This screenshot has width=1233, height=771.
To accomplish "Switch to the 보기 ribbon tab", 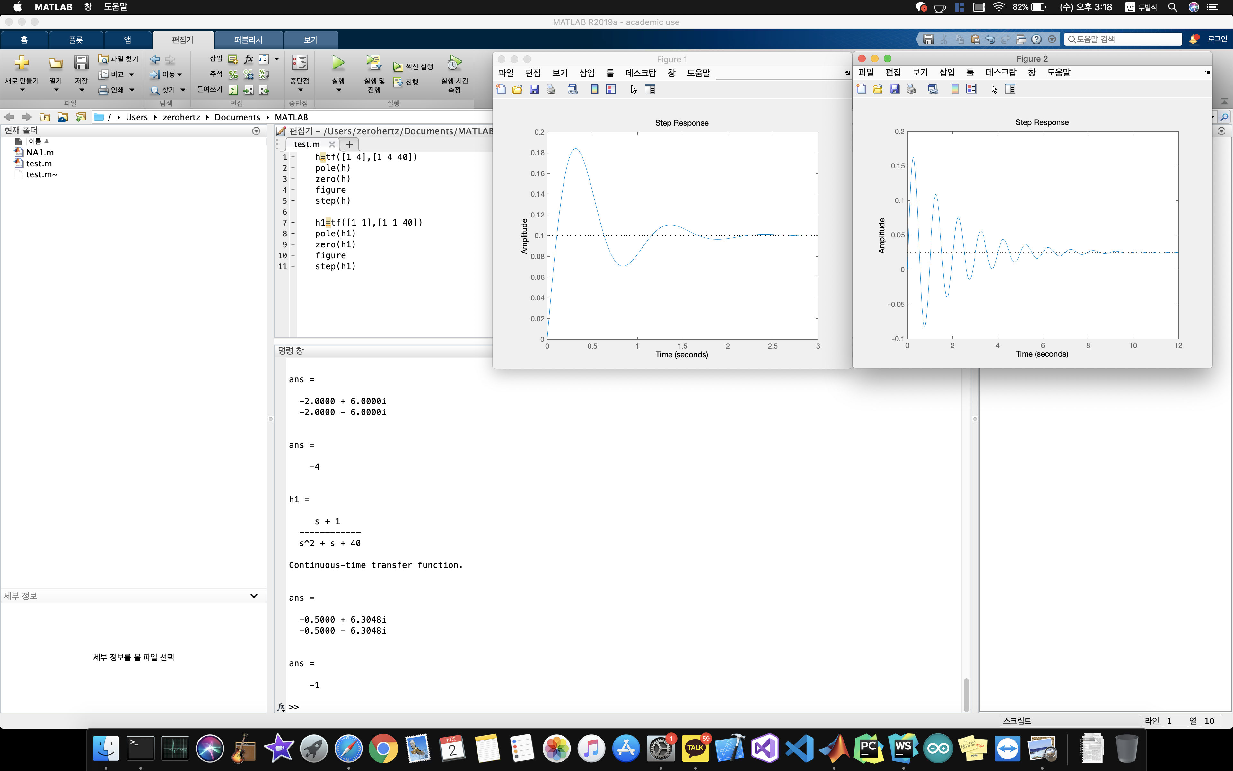I will (x=310, y=40).
